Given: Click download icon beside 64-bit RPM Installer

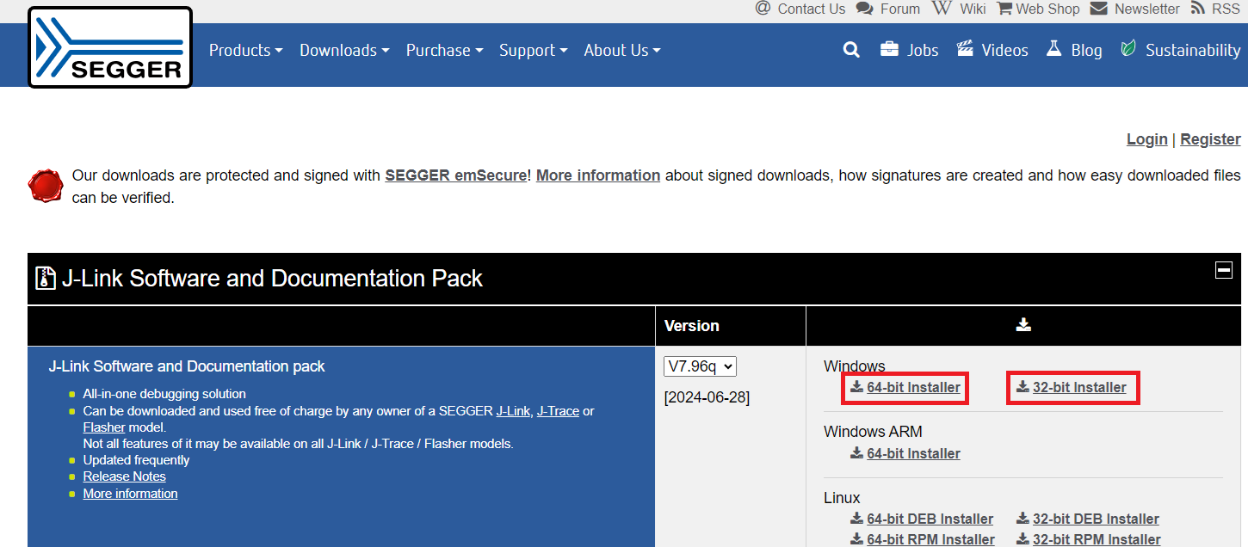Looking at the screenshot, I should click(x=856, y=539).
